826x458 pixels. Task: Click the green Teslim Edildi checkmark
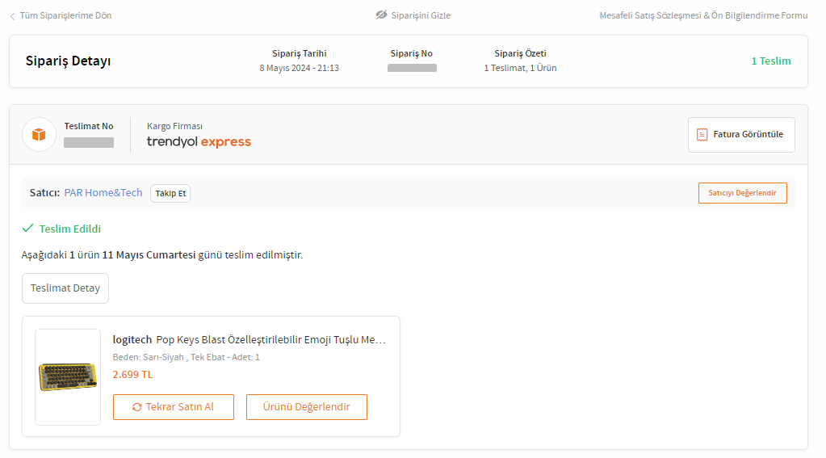[x=27, y=229]
